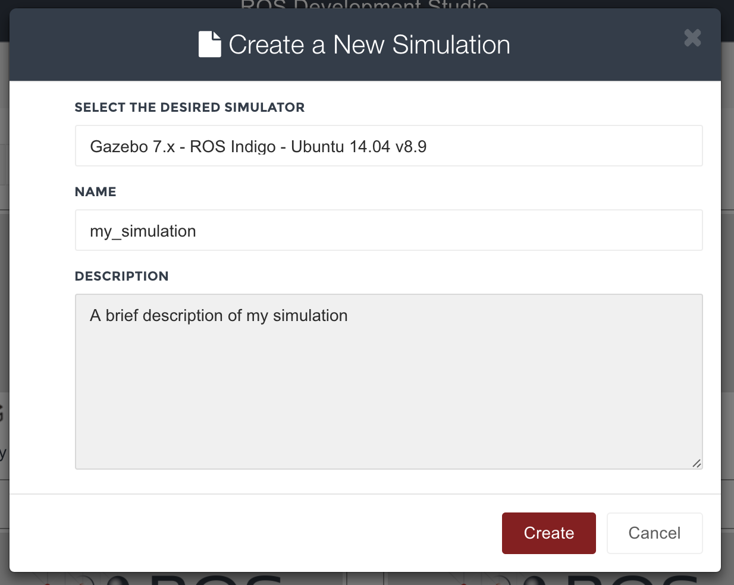Click into the Description text area
This screenshot has width=734, height=585.
[388, 382]
